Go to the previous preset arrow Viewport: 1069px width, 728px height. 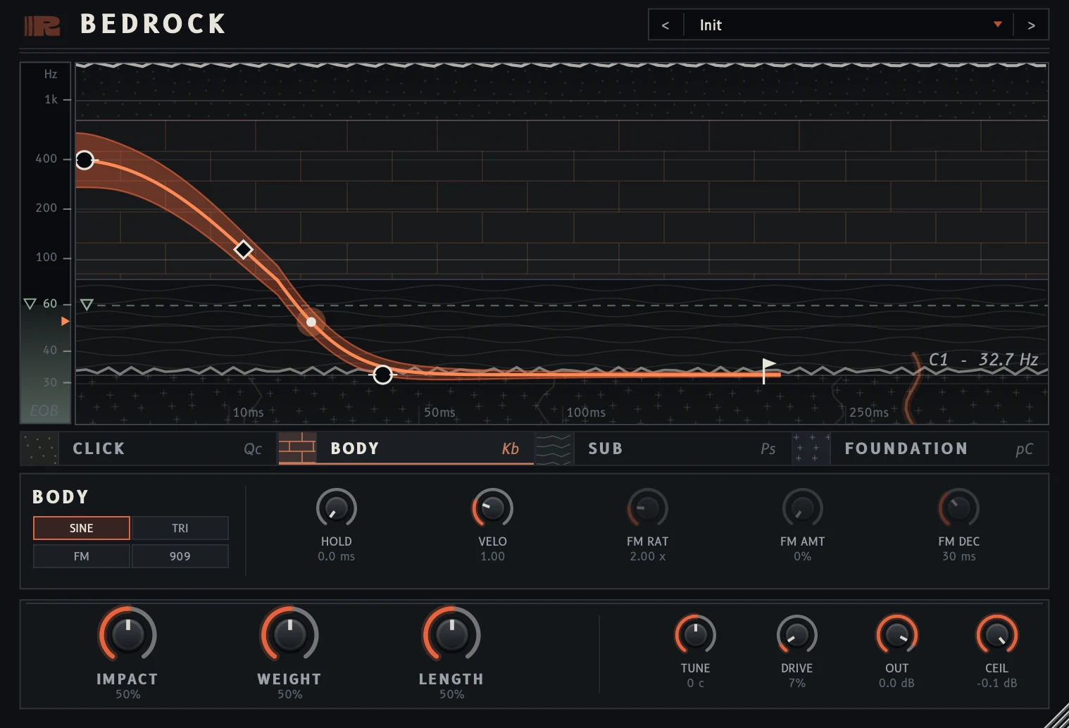(x=665, y=25)
